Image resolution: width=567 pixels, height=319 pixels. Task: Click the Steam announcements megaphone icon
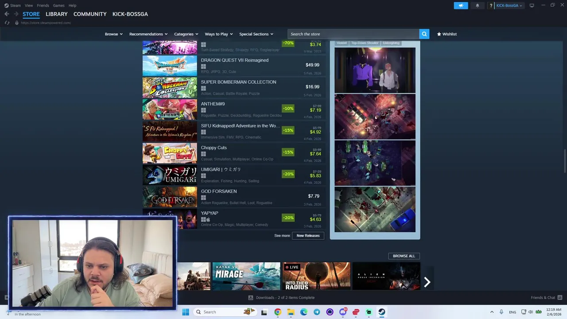pos(461,5)
